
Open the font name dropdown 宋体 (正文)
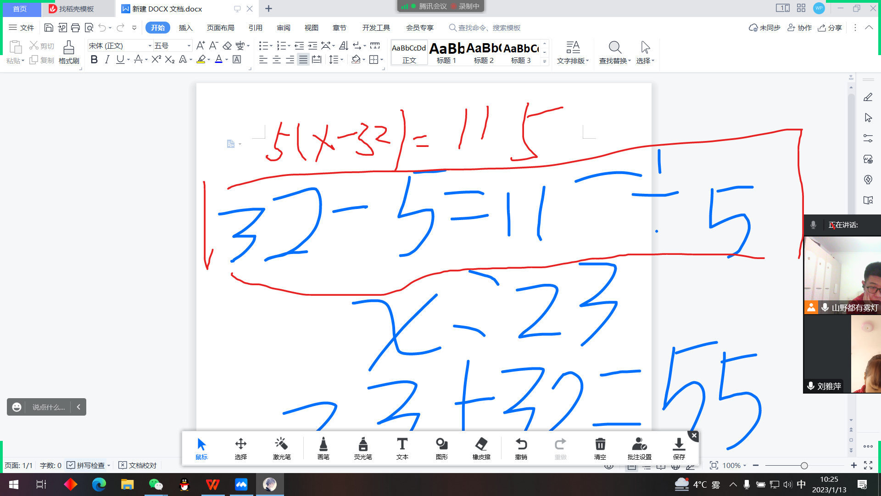(x=150, y=45)
